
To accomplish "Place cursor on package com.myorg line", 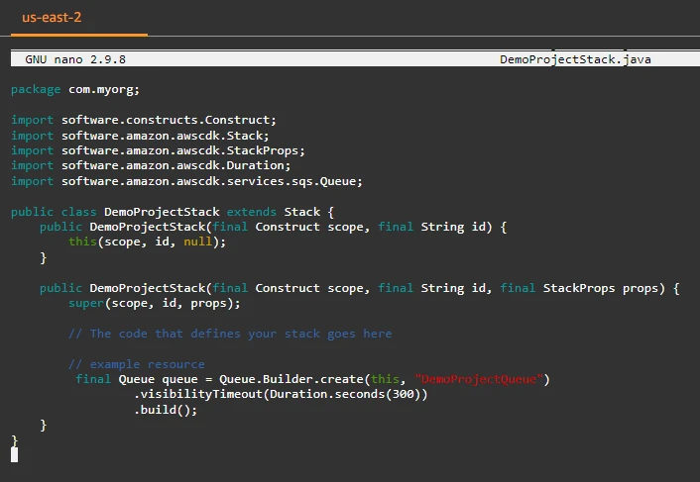I will (x=74, y=89).
